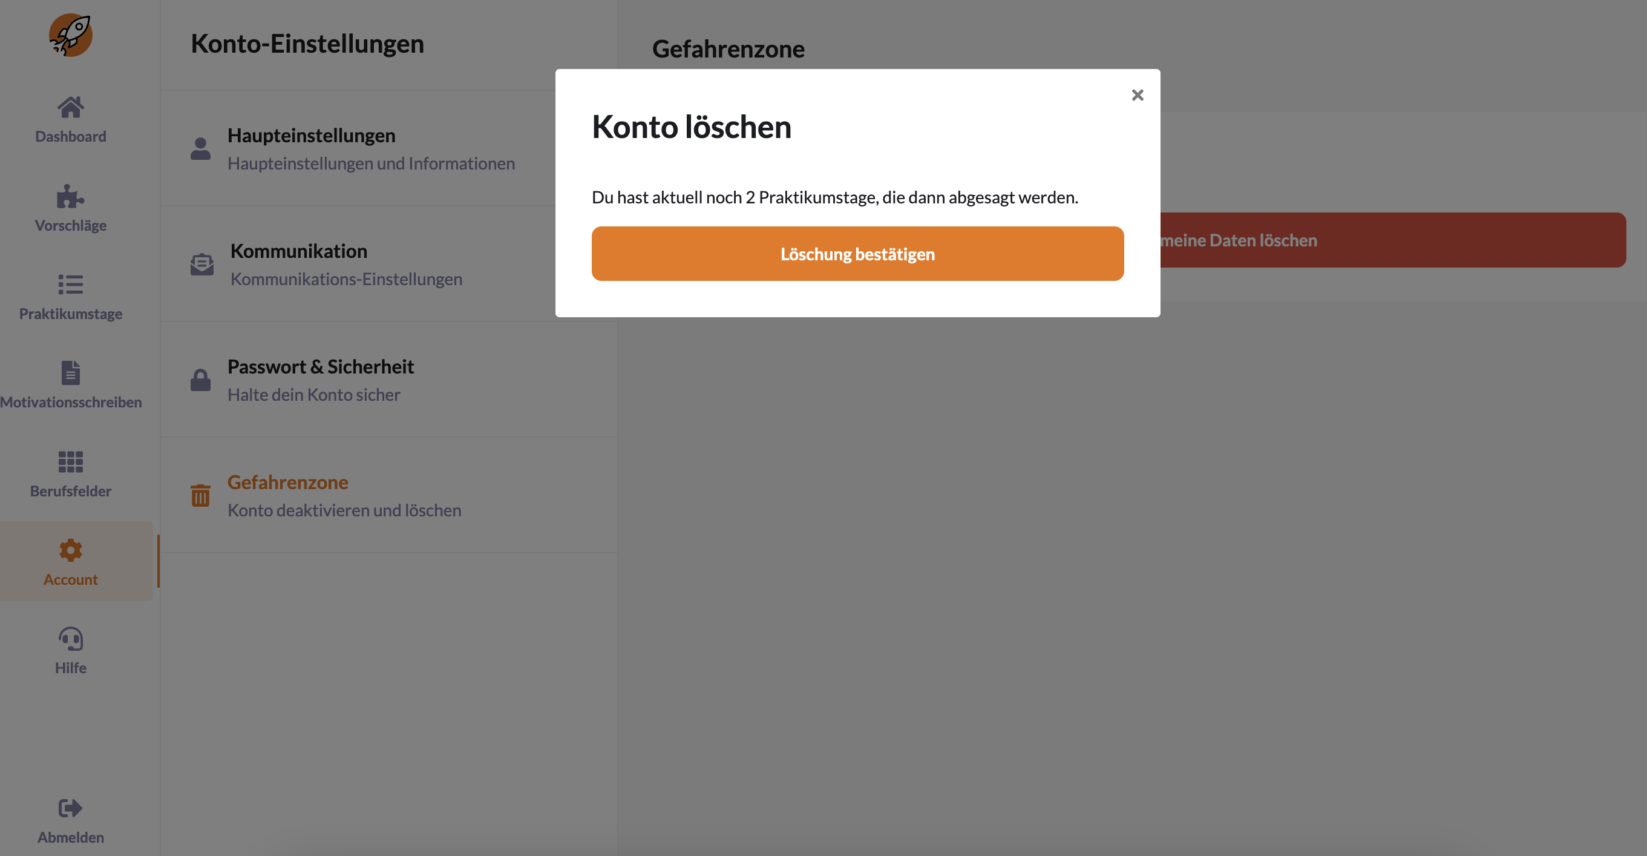Click the Kommunikation envelope icon

[202, 264]
